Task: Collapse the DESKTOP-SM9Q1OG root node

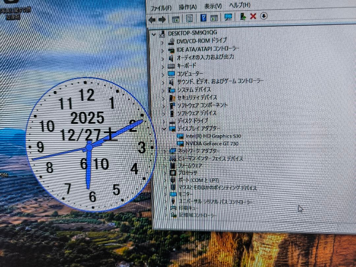Action: coord(154,34)
